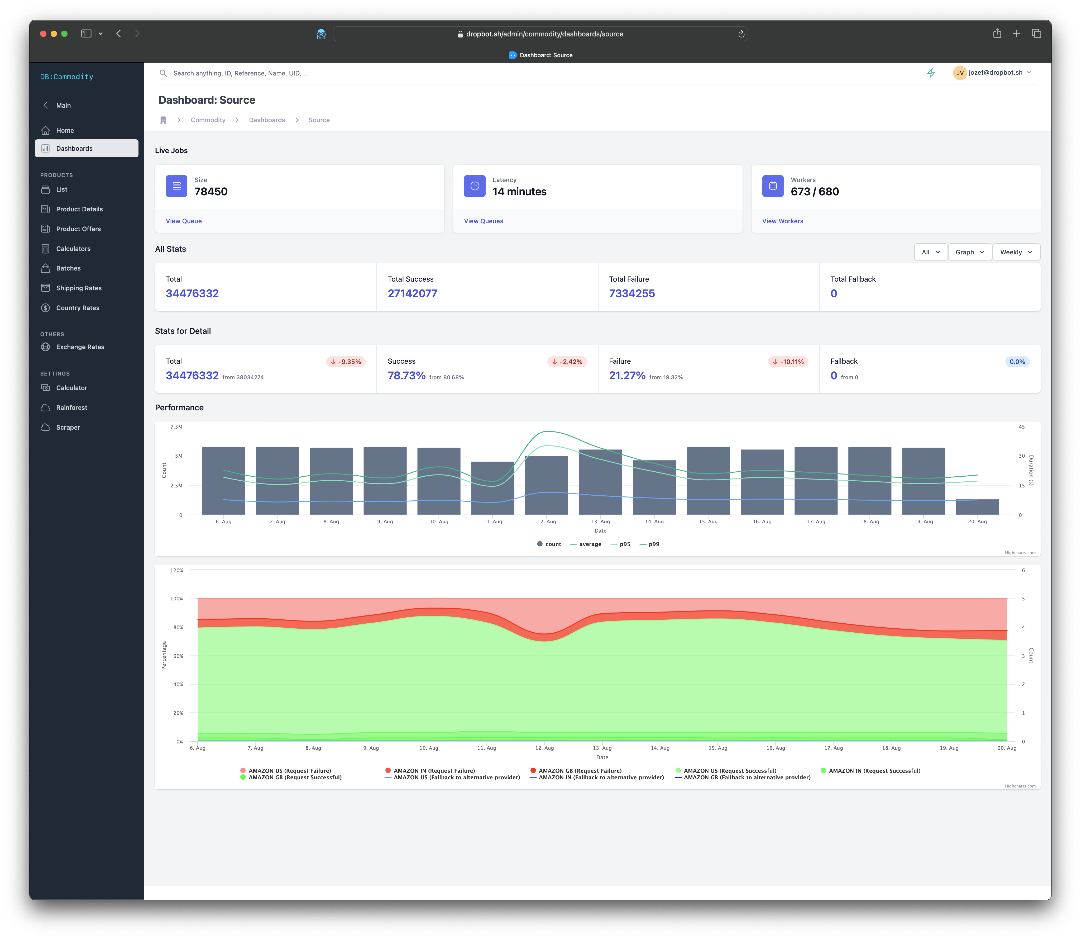
Task: Click the Product Offers icon
Action: click(46, 229)
